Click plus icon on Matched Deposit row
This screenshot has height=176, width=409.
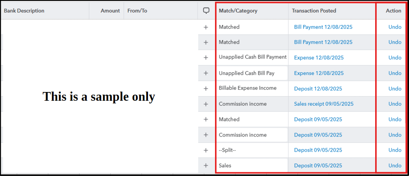[x=206, y=119]
